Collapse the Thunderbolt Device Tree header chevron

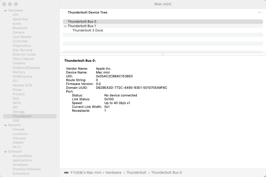(x=259, y=12)
